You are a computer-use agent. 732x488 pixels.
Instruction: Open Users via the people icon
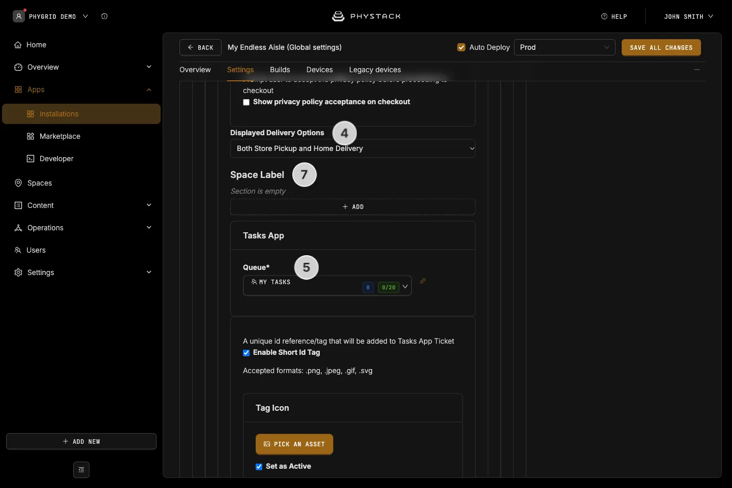(18, 250)
